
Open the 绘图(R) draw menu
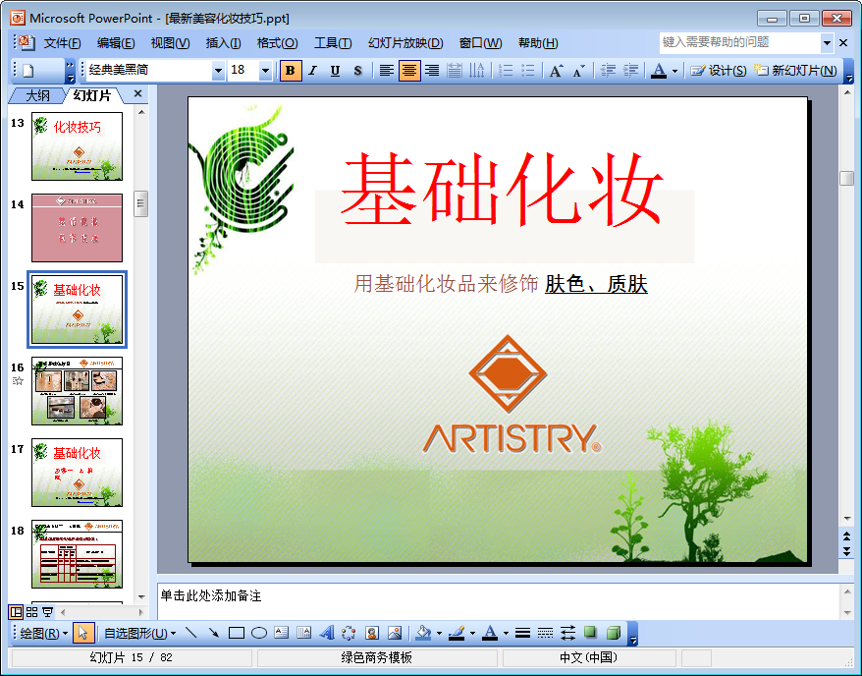pos(43,633)
